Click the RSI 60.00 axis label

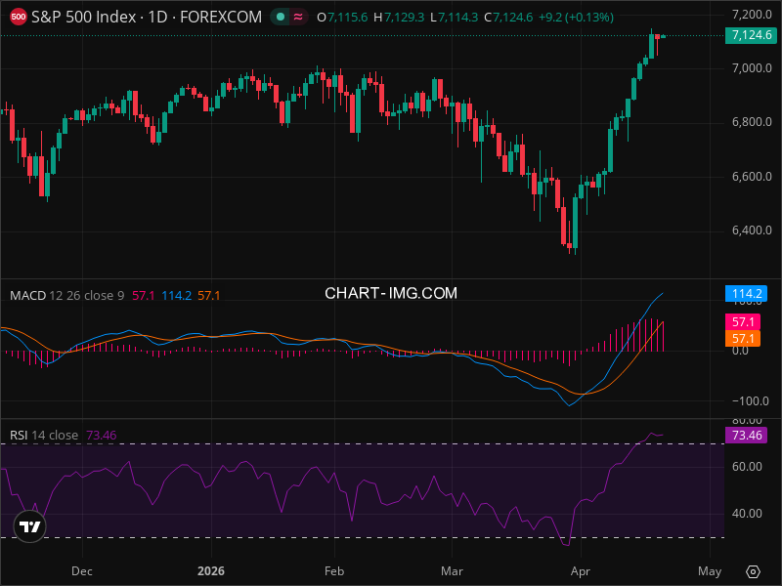(747, 467)
